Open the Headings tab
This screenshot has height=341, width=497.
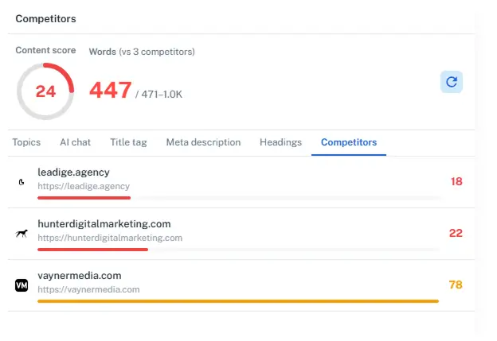tap(280, 142)
